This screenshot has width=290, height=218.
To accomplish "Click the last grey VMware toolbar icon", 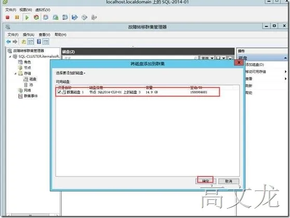I will 94,17.
